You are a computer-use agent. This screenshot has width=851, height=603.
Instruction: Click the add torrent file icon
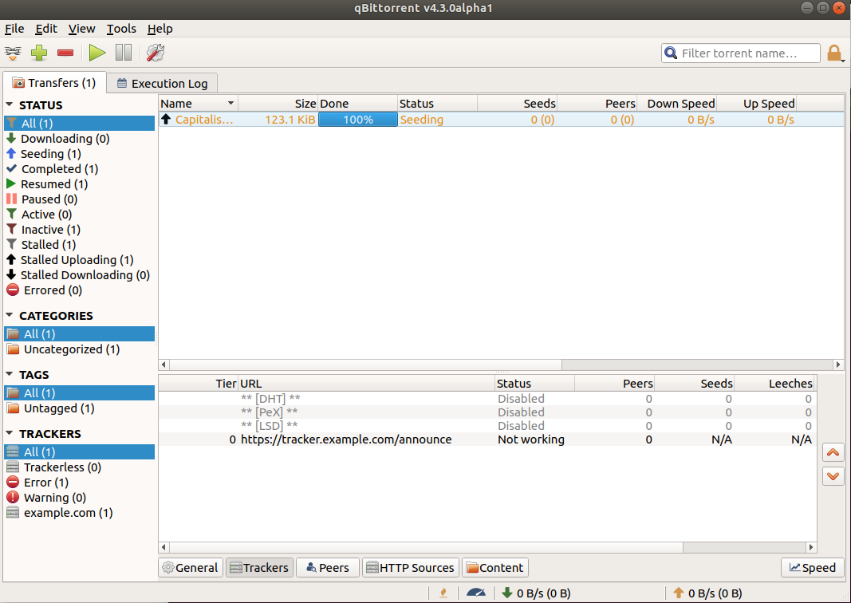38,53
